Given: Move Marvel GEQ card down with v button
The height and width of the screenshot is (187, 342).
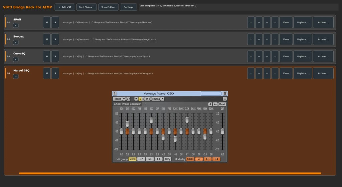Looking at the screenshot, I should (259, 73).
